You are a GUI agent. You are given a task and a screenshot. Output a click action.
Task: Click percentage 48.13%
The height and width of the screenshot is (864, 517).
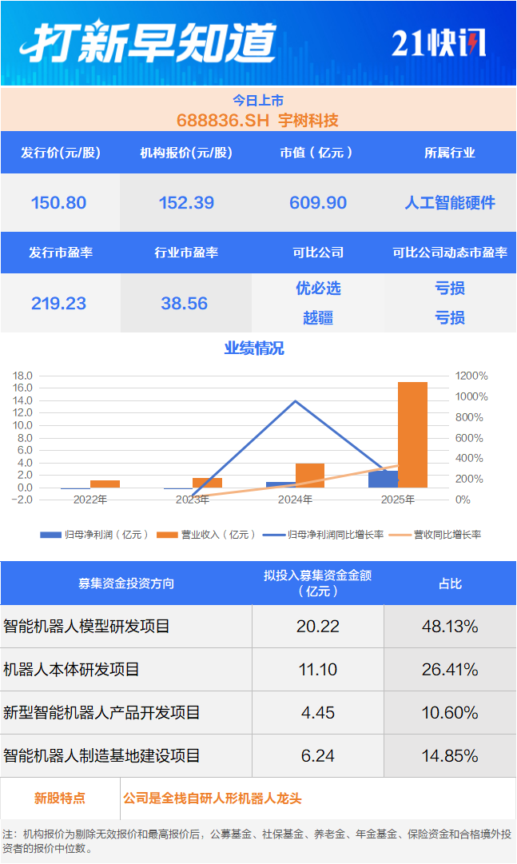450,627
